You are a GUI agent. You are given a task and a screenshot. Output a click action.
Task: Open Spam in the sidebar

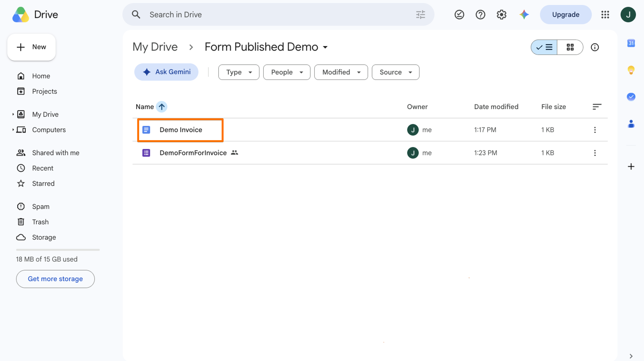[41, 206]
